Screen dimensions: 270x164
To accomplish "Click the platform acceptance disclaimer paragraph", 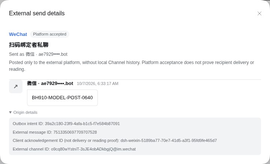I will [132, 66].
